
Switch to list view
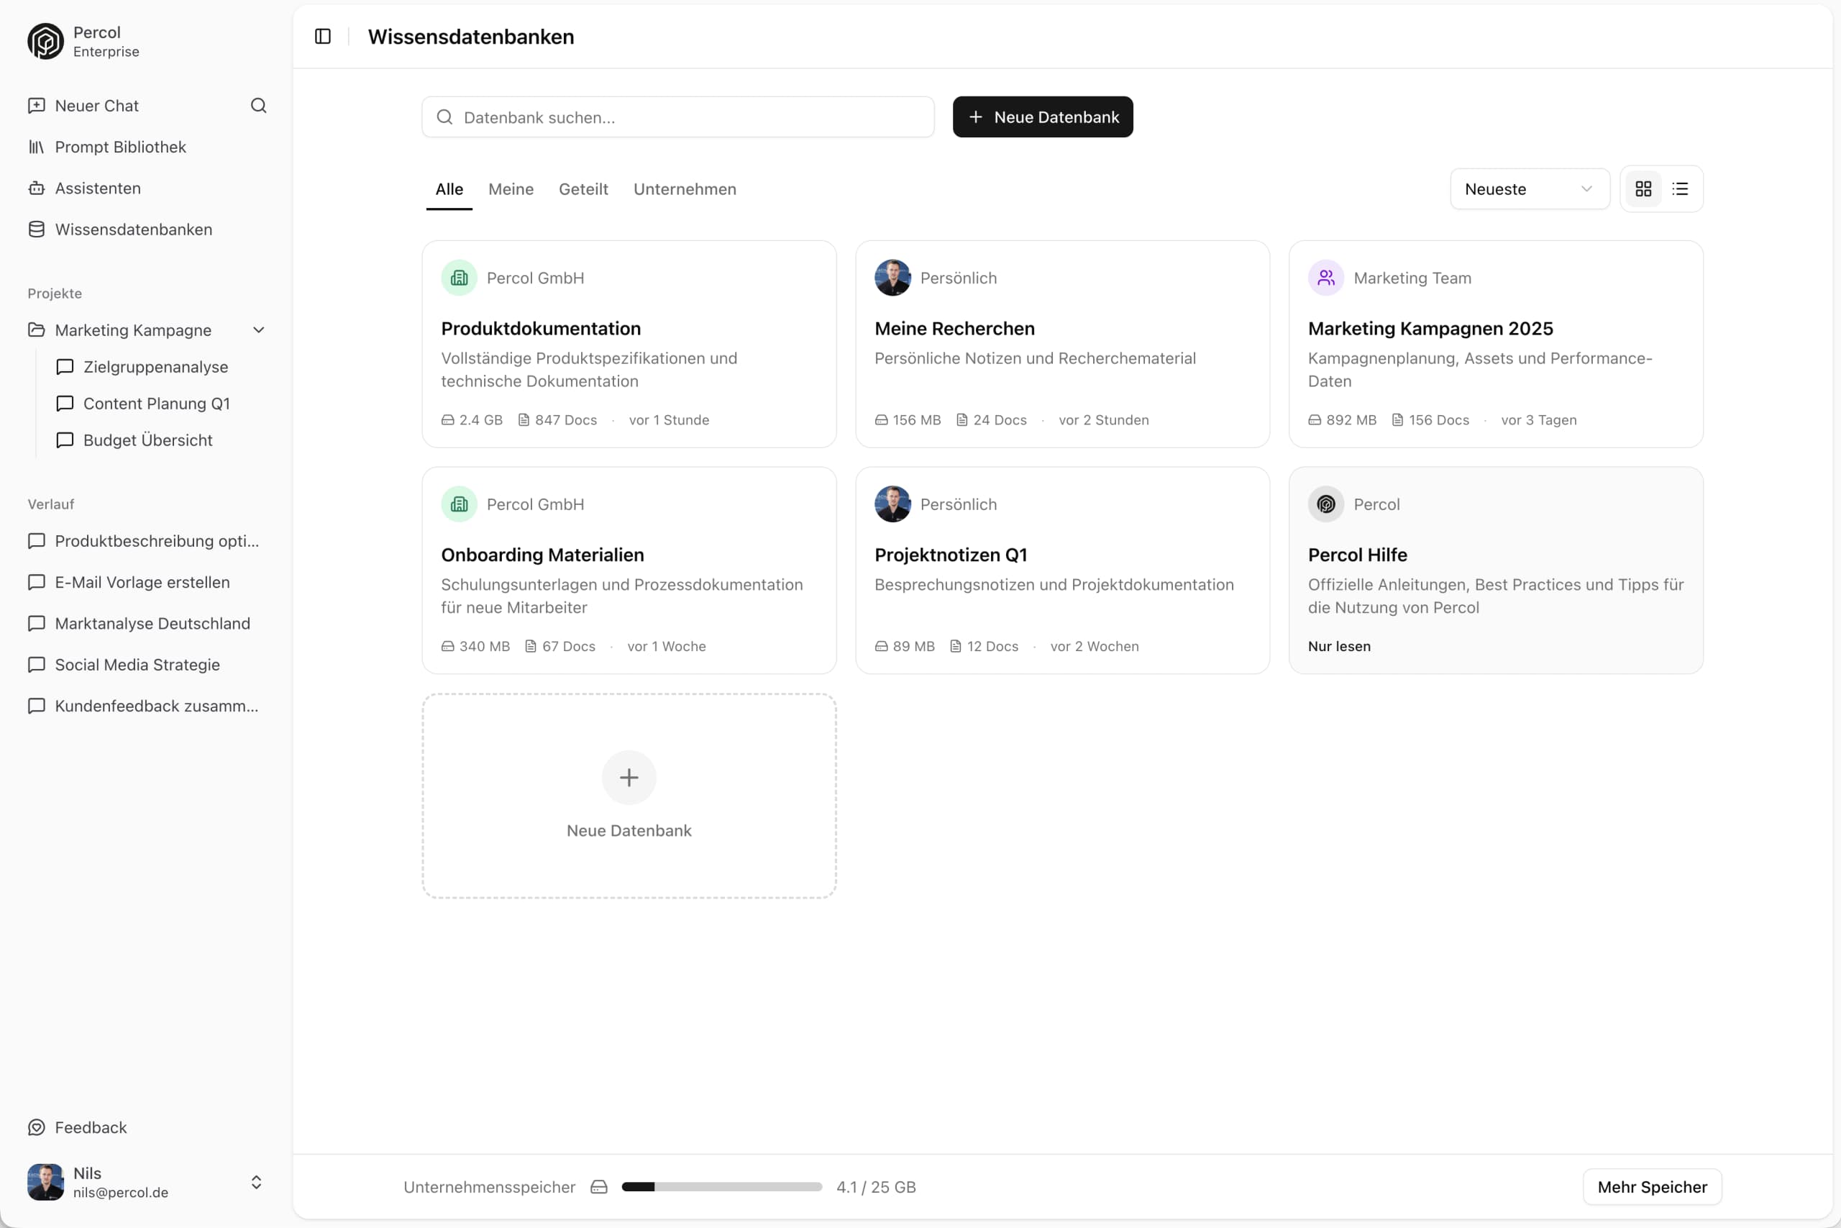click(1680, 188)
